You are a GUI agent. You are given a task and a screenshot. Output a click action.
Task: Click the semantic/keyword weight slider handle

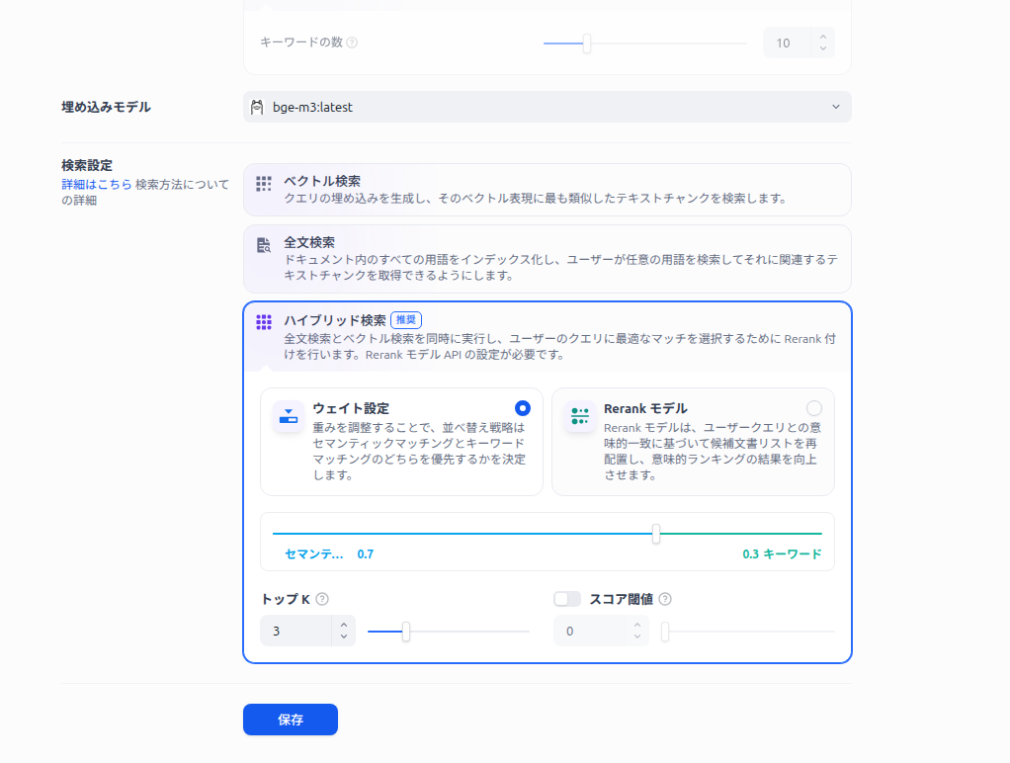(x=656, y=534)
